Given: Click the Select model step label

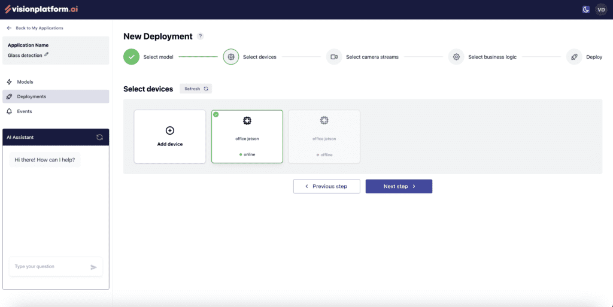Looking at the screenshot, I should click(x=158, y=57).
